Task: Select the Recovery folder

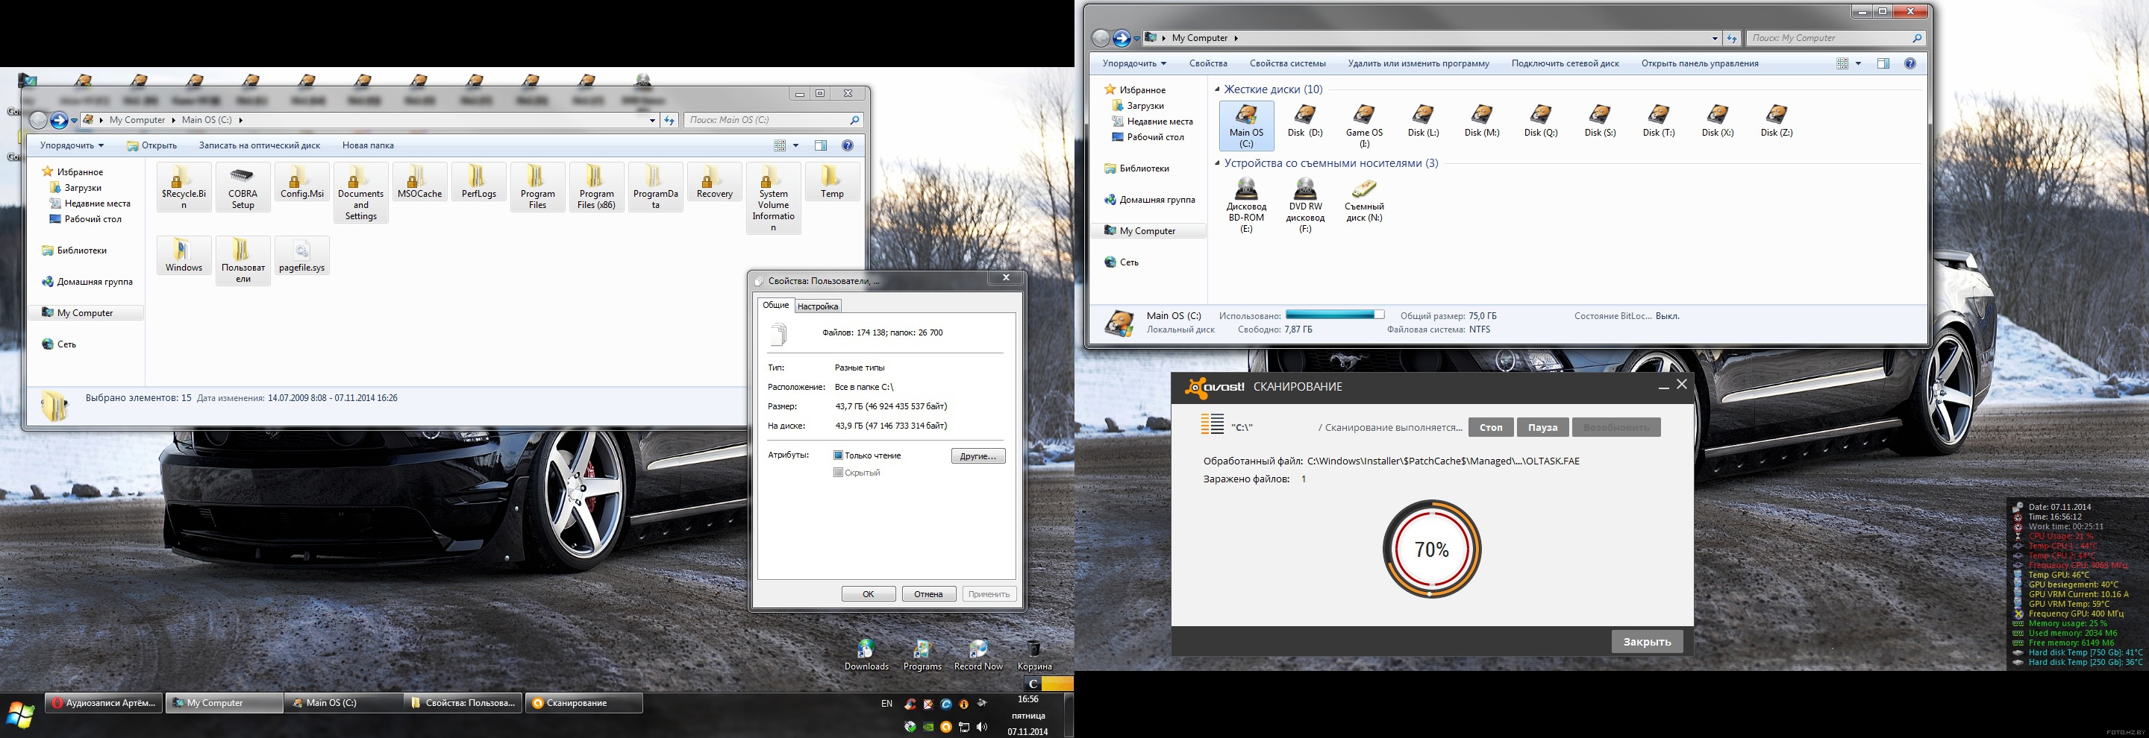Action: point(715,182)
